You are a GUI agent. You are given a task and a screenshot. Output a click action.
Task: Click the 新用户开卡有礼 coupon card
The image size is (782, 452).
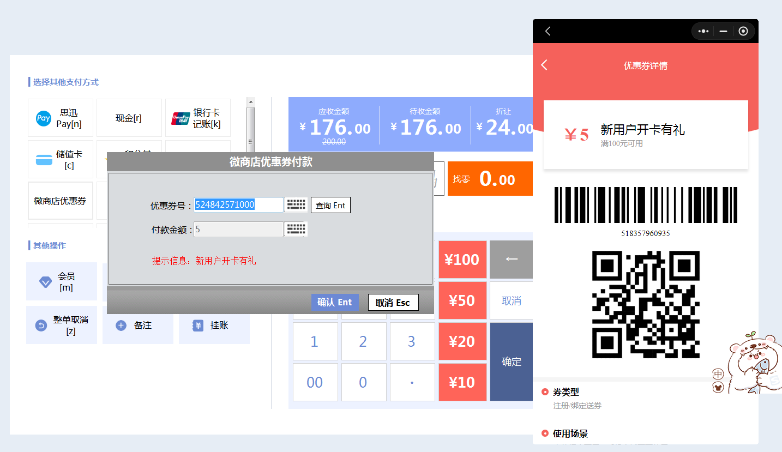(x=646, y=135)
